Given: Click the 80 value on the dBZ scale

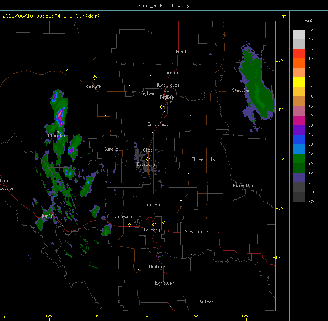Looking at the screenshot, I should click(x=310, y=30).
